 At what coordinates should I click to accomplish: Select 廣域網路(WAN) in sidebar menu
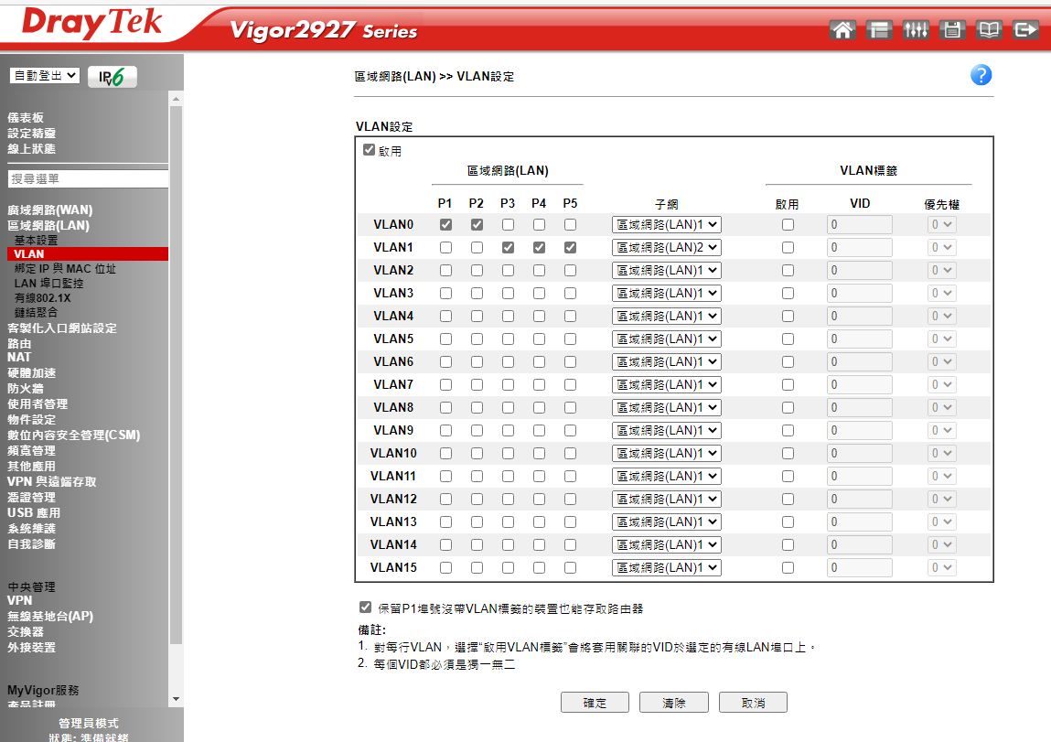[50, 210]
